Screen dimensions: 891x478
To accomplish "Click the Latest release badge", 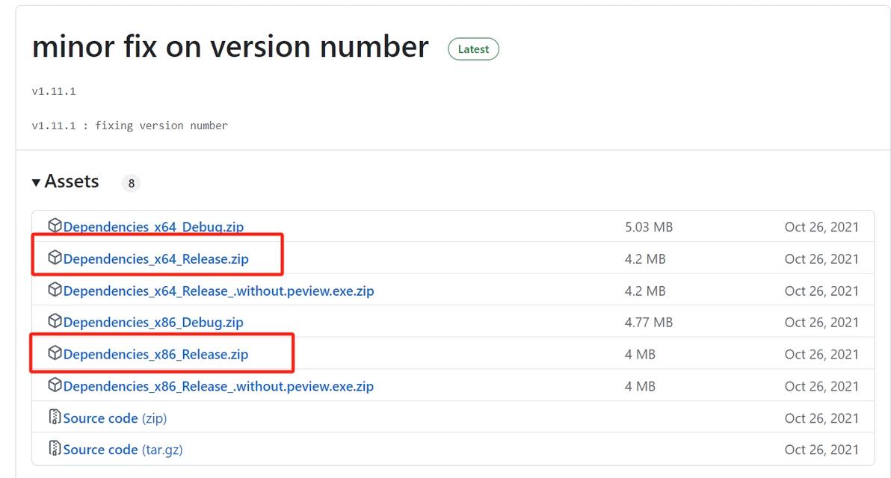I will point(473,49).
